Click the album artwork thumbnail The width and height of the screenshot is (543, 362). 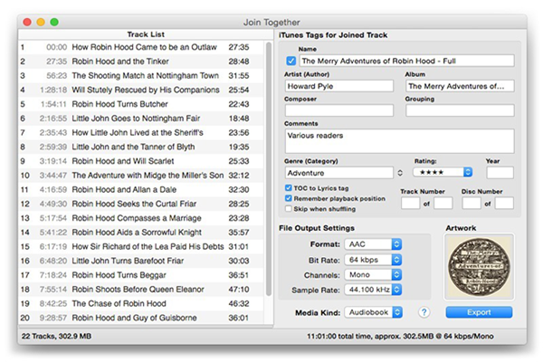pos(479,267)
